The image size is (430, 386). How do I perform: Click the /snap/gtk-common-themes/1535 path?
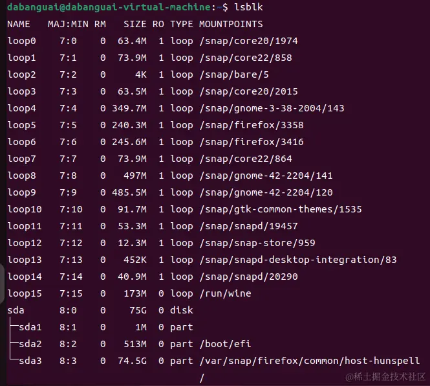pyautogui.click(x=280, y=209)
